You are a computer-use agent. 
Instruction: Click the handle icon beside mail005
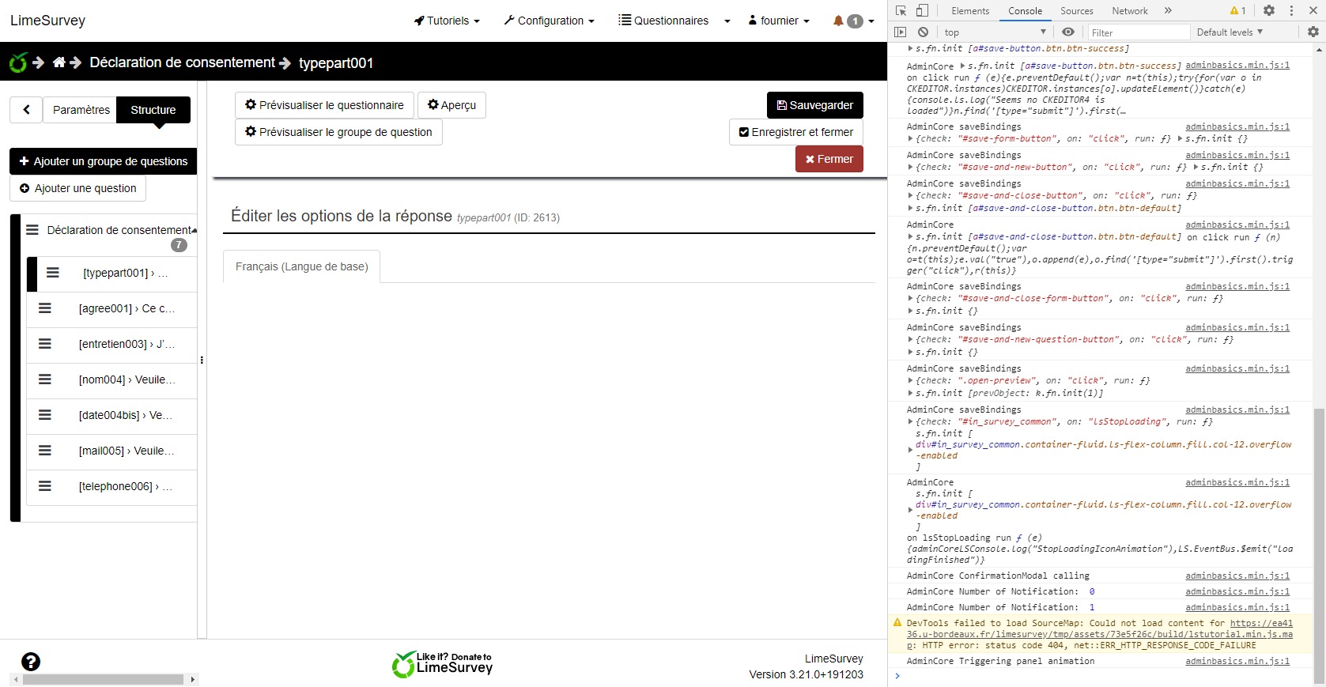[45, 451]
